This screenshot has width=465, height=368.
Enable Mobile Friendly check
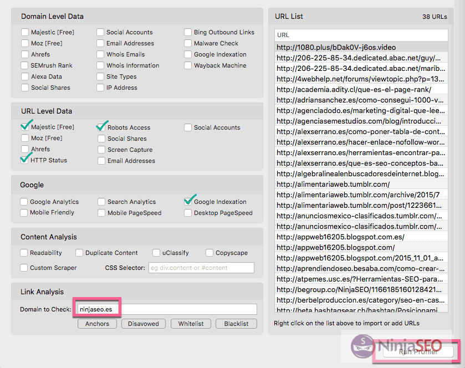[24, 213]
